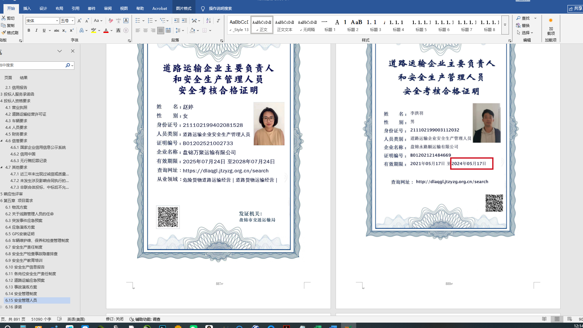Open the Add-ins (加载项) button
The height and width of the screenshot is (328, 583).
(551, 27)
